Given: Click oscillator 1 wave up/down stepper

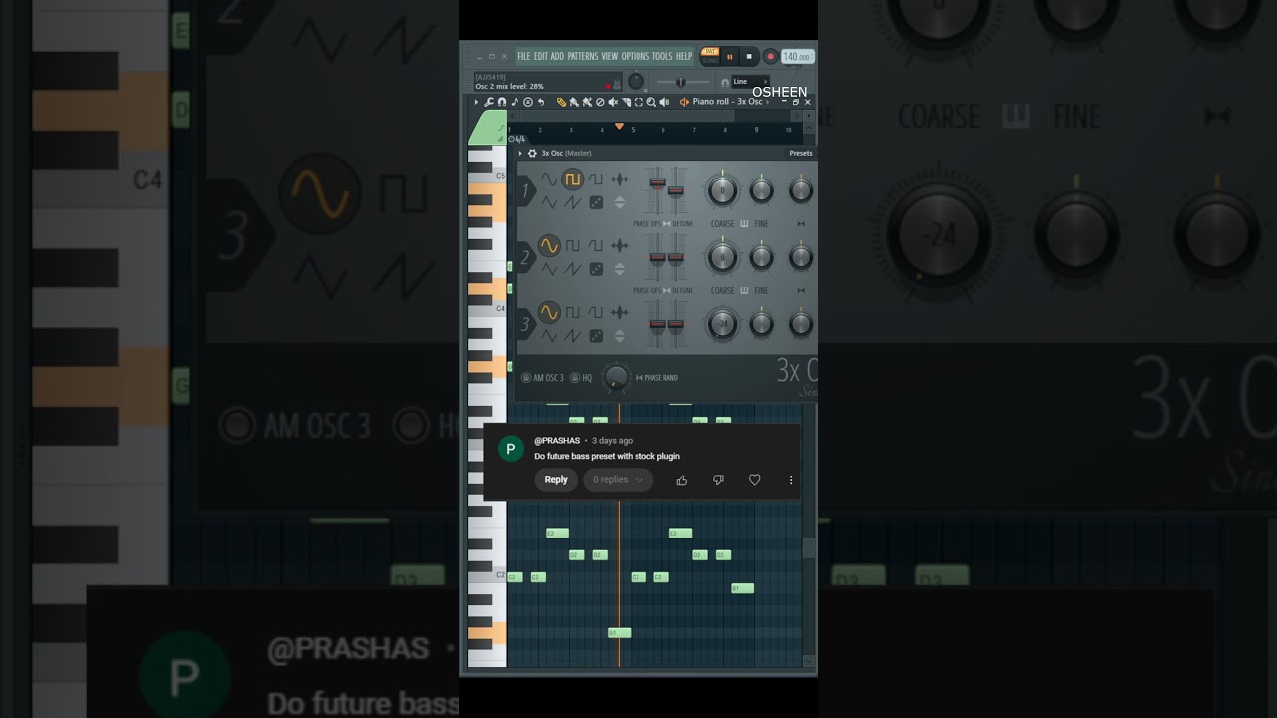Looking at the screenshot, I should (x=620, y=202).
